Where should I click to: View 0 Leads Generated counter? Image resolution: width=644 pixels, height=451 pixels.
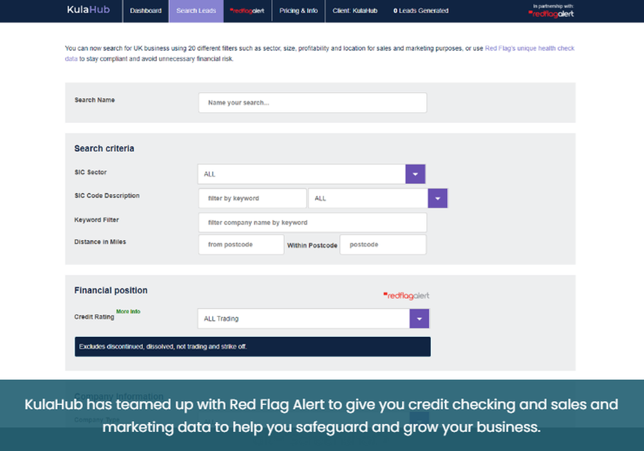(421, 11)
